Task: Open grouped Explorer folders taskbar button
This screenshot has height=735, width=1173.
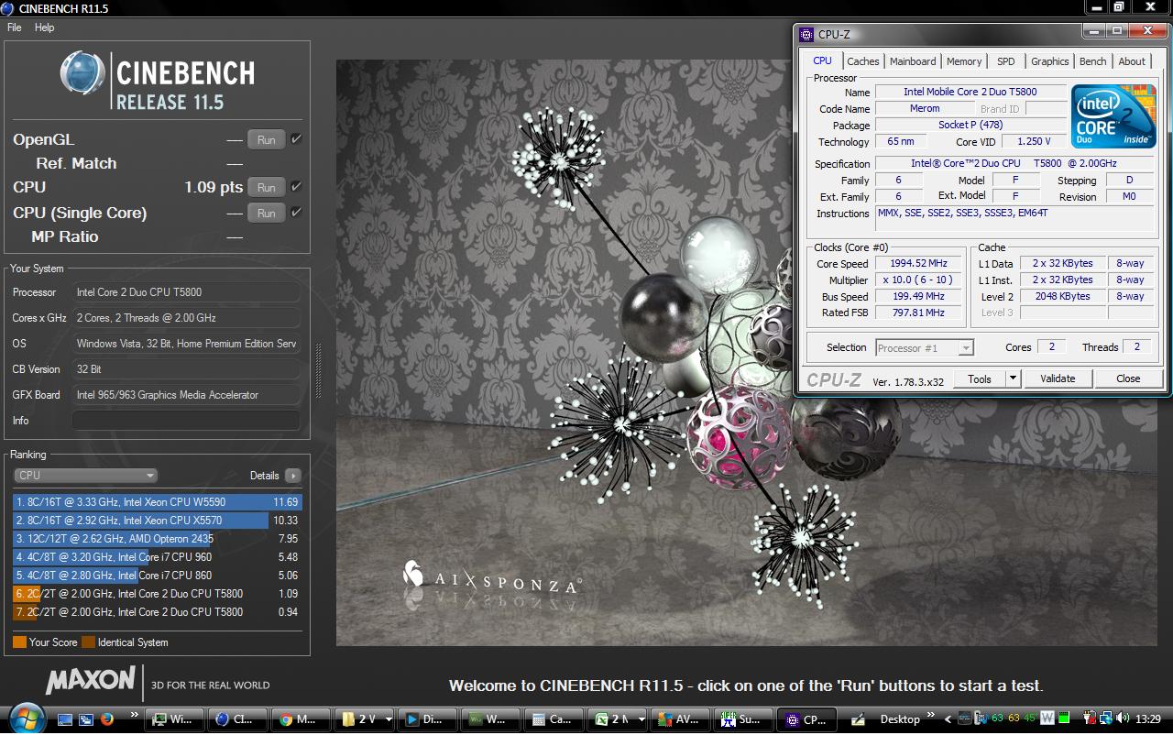Action: pos(364,719)
